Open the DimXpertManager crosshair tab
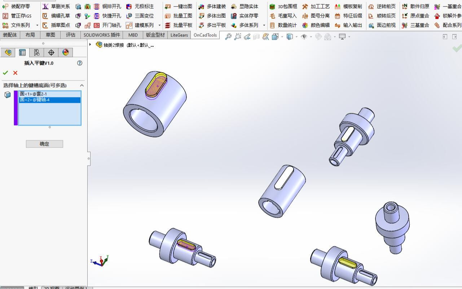Screen dimensions: 462x289 (x=51, y=52)
